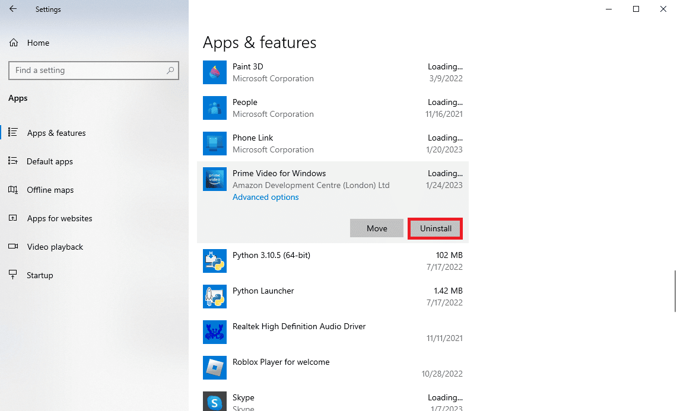
Task: Click the Move button
Action: pyautogui.click(x=377, y=228)
